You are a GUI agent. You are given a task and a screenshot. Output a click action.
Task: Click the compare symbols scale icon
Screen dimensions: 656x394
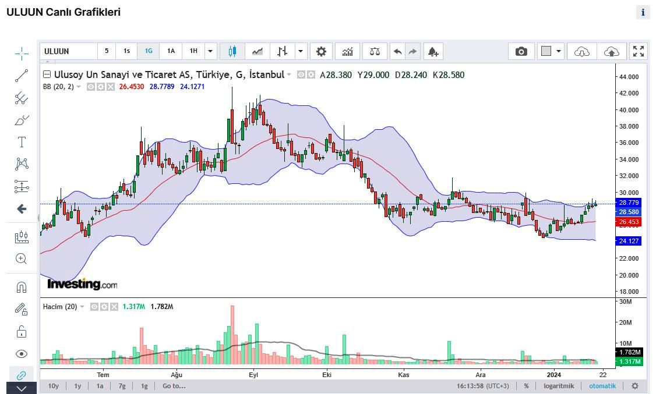pos(375,51)
